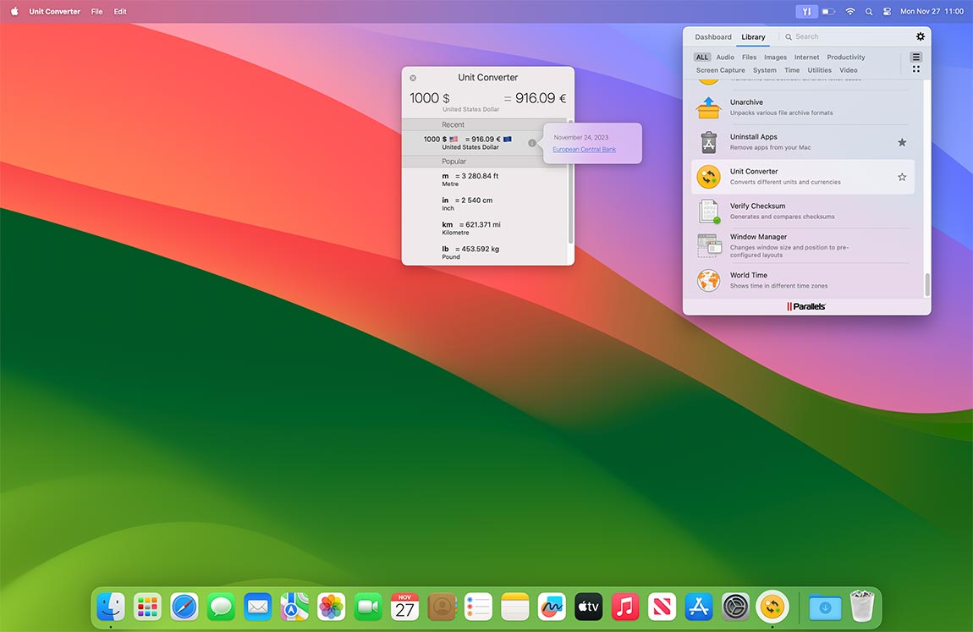This screenshot has width=973, height=632.
Task: Open the Verify Checksum tool icon
Action: click(708, 212)
